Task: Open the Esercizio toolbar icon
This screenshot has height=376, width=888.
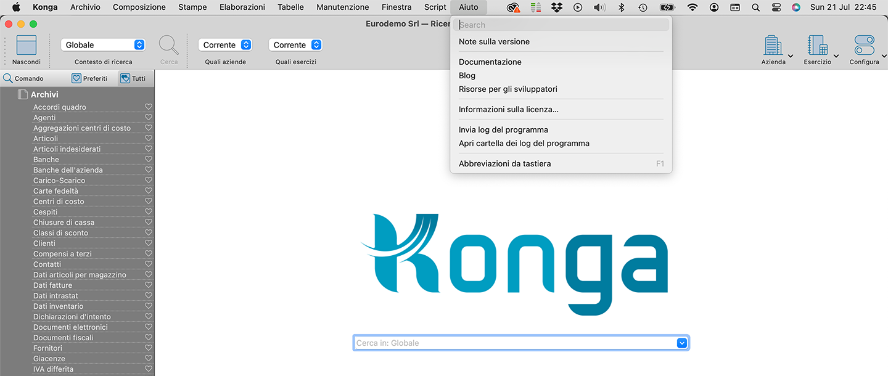Action: coord(817,46)
